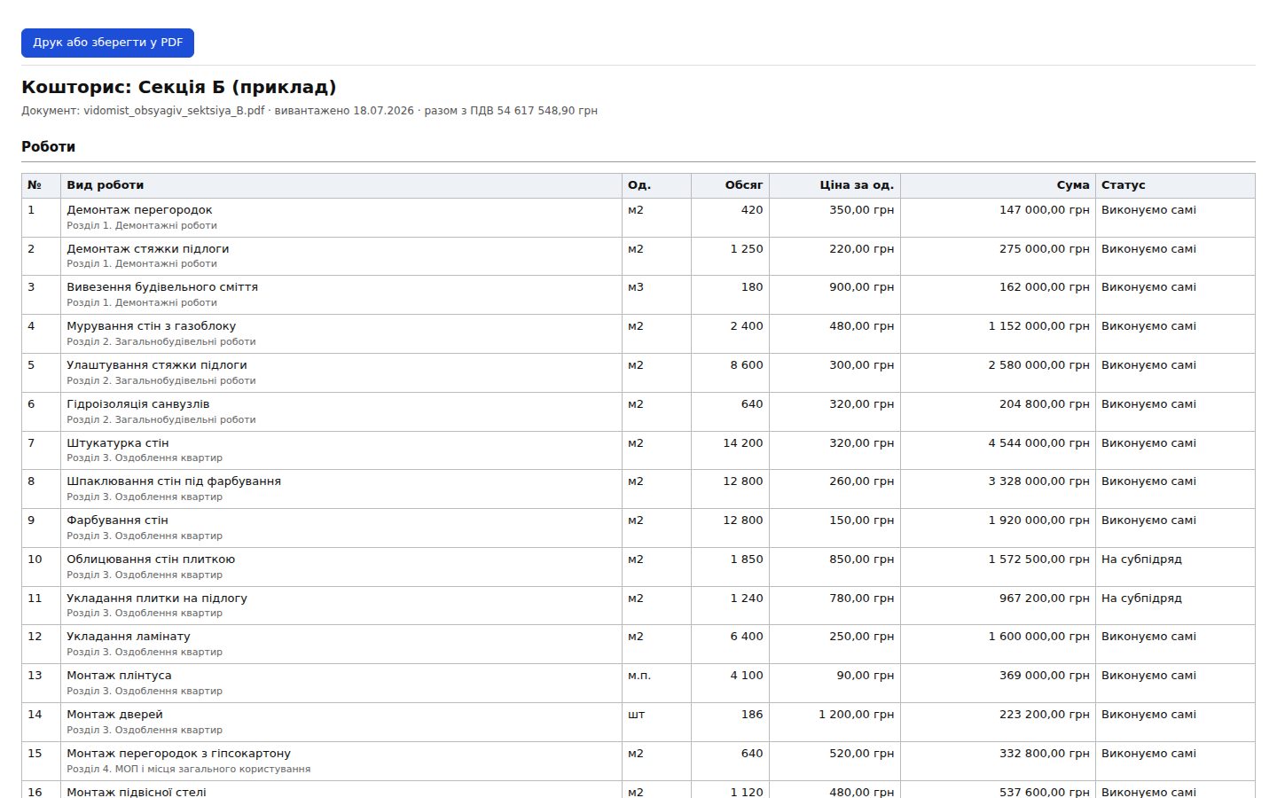
Task: Select 'Укладання плитки на підлогу' row name
Action: tap(157, 598)
